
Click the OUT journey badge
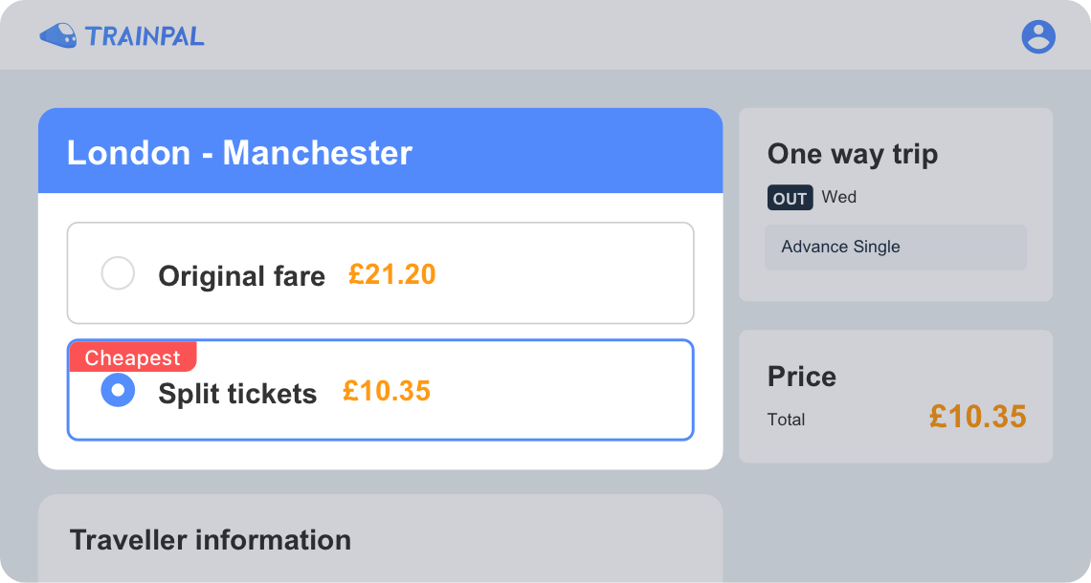click(790, 197)
